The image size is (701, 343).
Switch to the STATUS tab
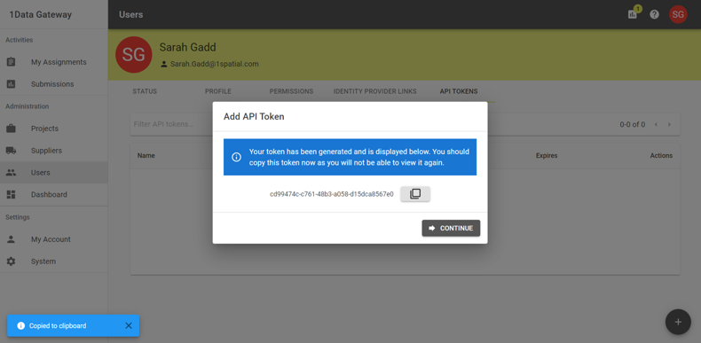tap(145, 91)
